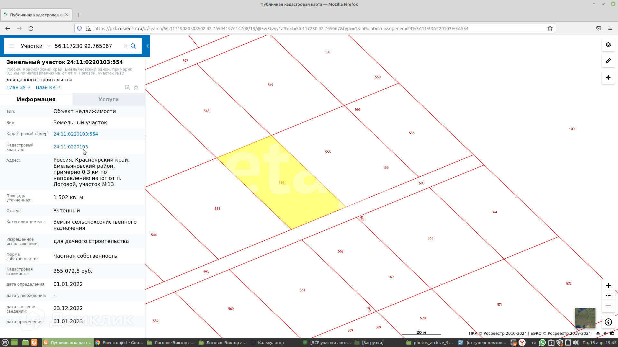This screenshot has width=618, height=347.
Task: Zoom out on the cadastral map
Action: pos(608,306)
